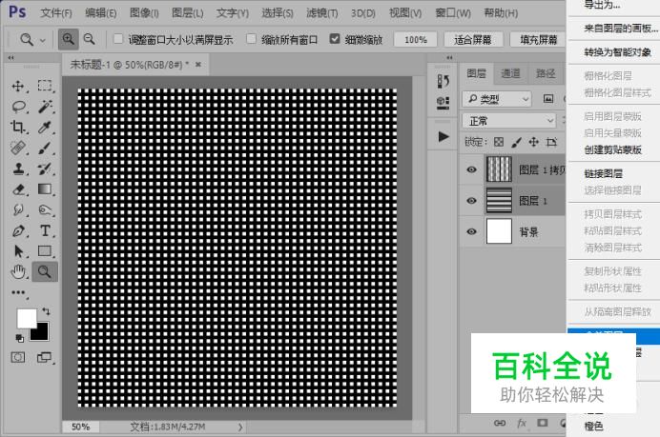Click link layers icon at panel bottom

500,423
